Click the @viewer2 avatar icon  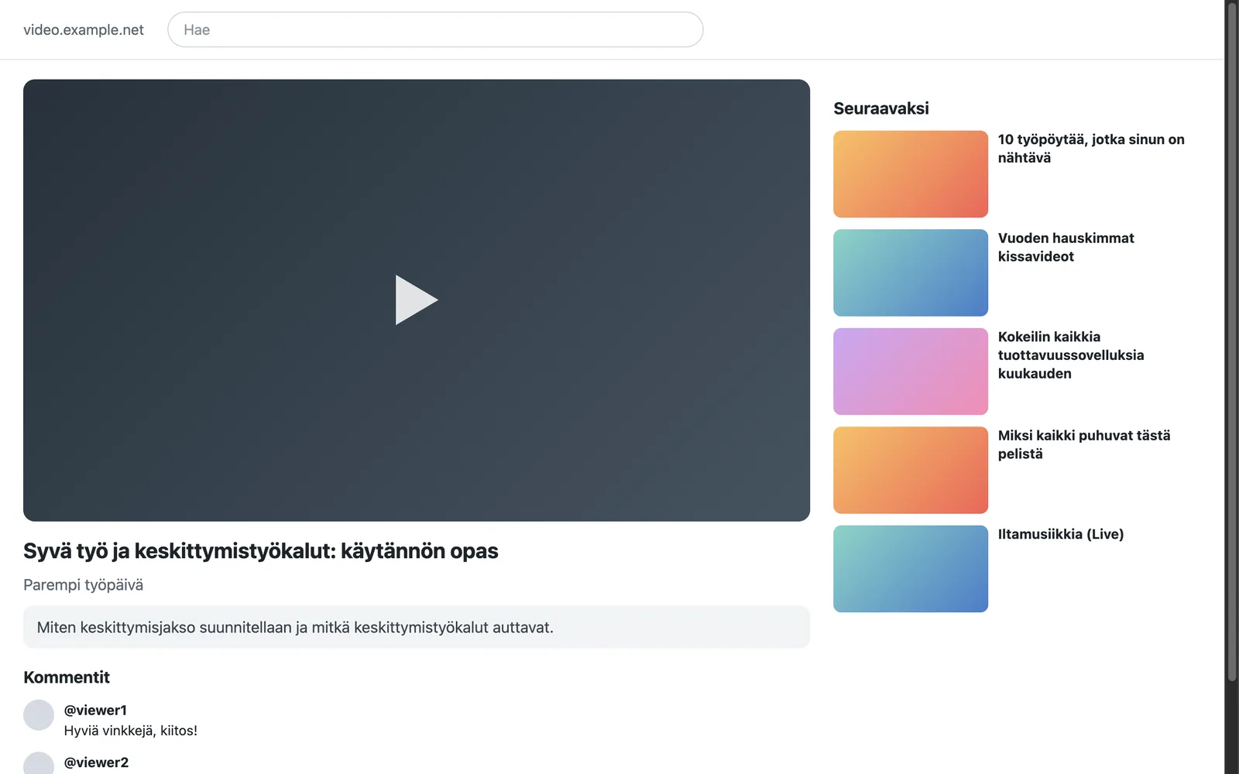coord(39,763)
